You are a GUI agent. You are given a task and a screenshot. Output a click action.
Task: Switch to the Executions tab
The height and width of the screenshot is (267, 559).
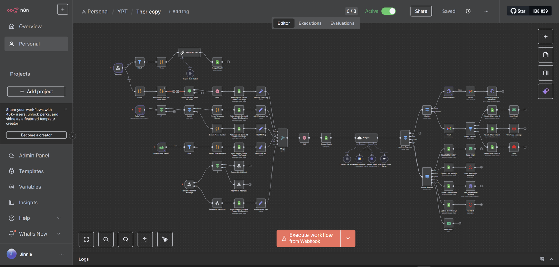point(310,23)
